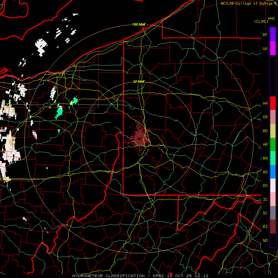Click the HA red legend color swatch

click(x=273, y=103)
